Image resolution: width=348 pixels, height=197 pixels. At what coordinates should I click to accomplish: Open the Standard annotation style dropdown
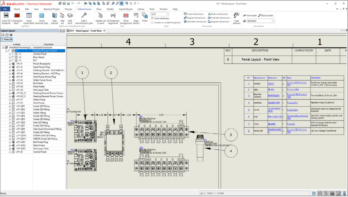click(x=273, y=21)
